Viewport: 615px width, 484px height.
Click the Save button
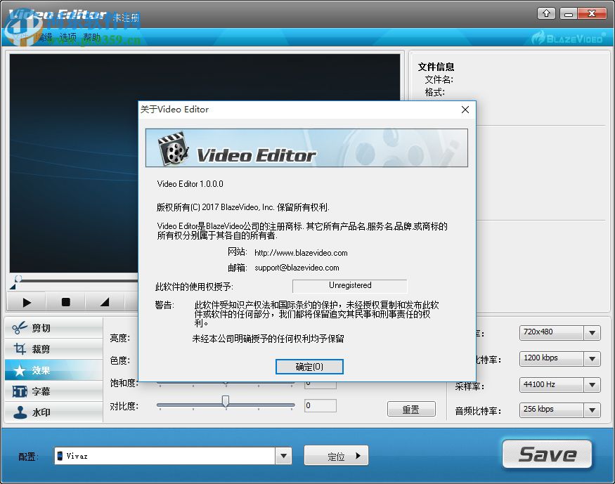pos(548,454)
